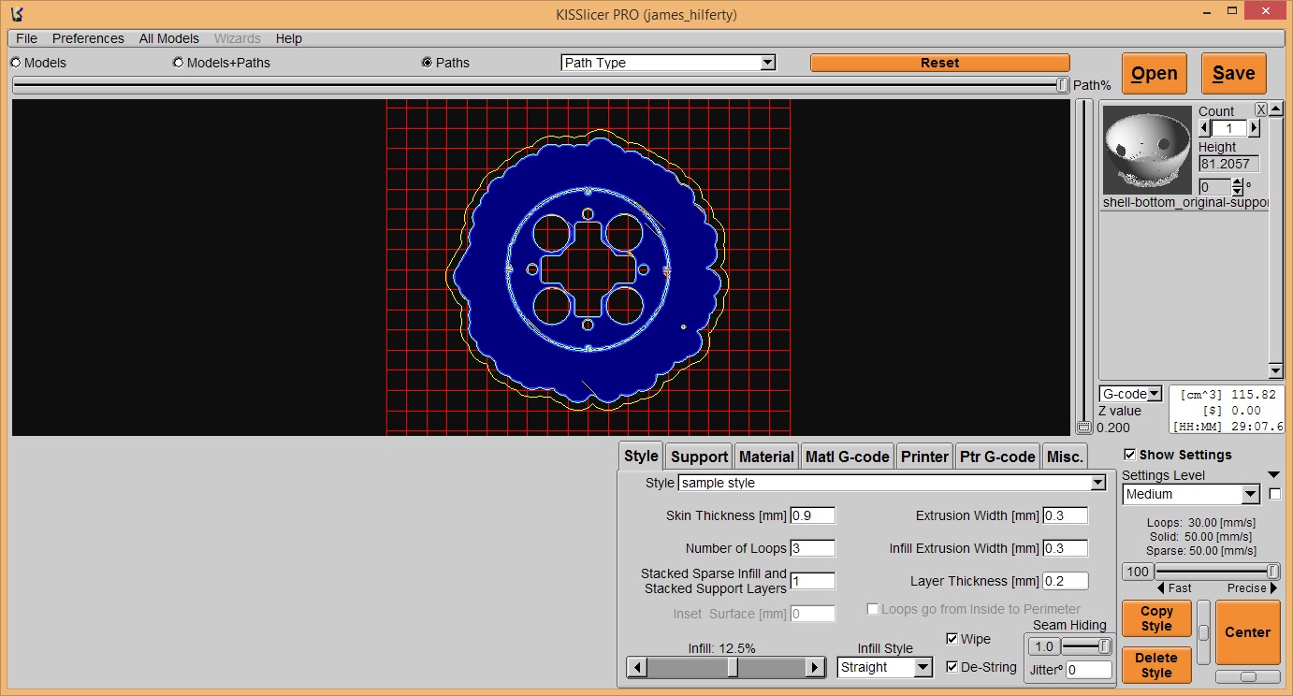Viewport: 1293px width, 696px height.
Task: Click model list scrollbar down arrow
Action: pyautogui.click(x=1275, y=371)
